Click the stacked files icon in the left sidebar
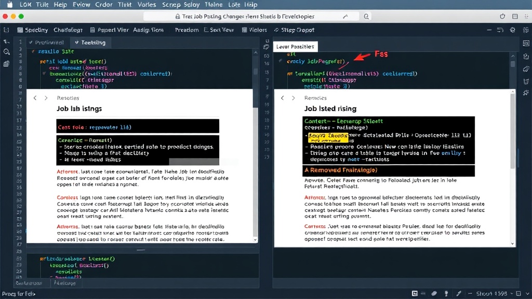The image size is (532, 299). point(6,64)
